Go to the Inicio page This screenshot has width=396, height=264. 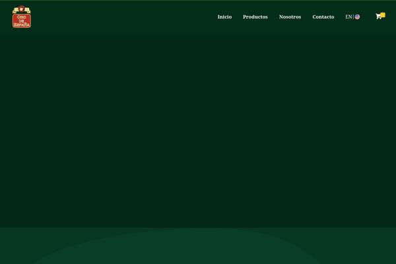(x=224, y=17)
